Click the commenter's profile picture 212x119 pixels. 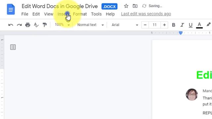(192, 95)
